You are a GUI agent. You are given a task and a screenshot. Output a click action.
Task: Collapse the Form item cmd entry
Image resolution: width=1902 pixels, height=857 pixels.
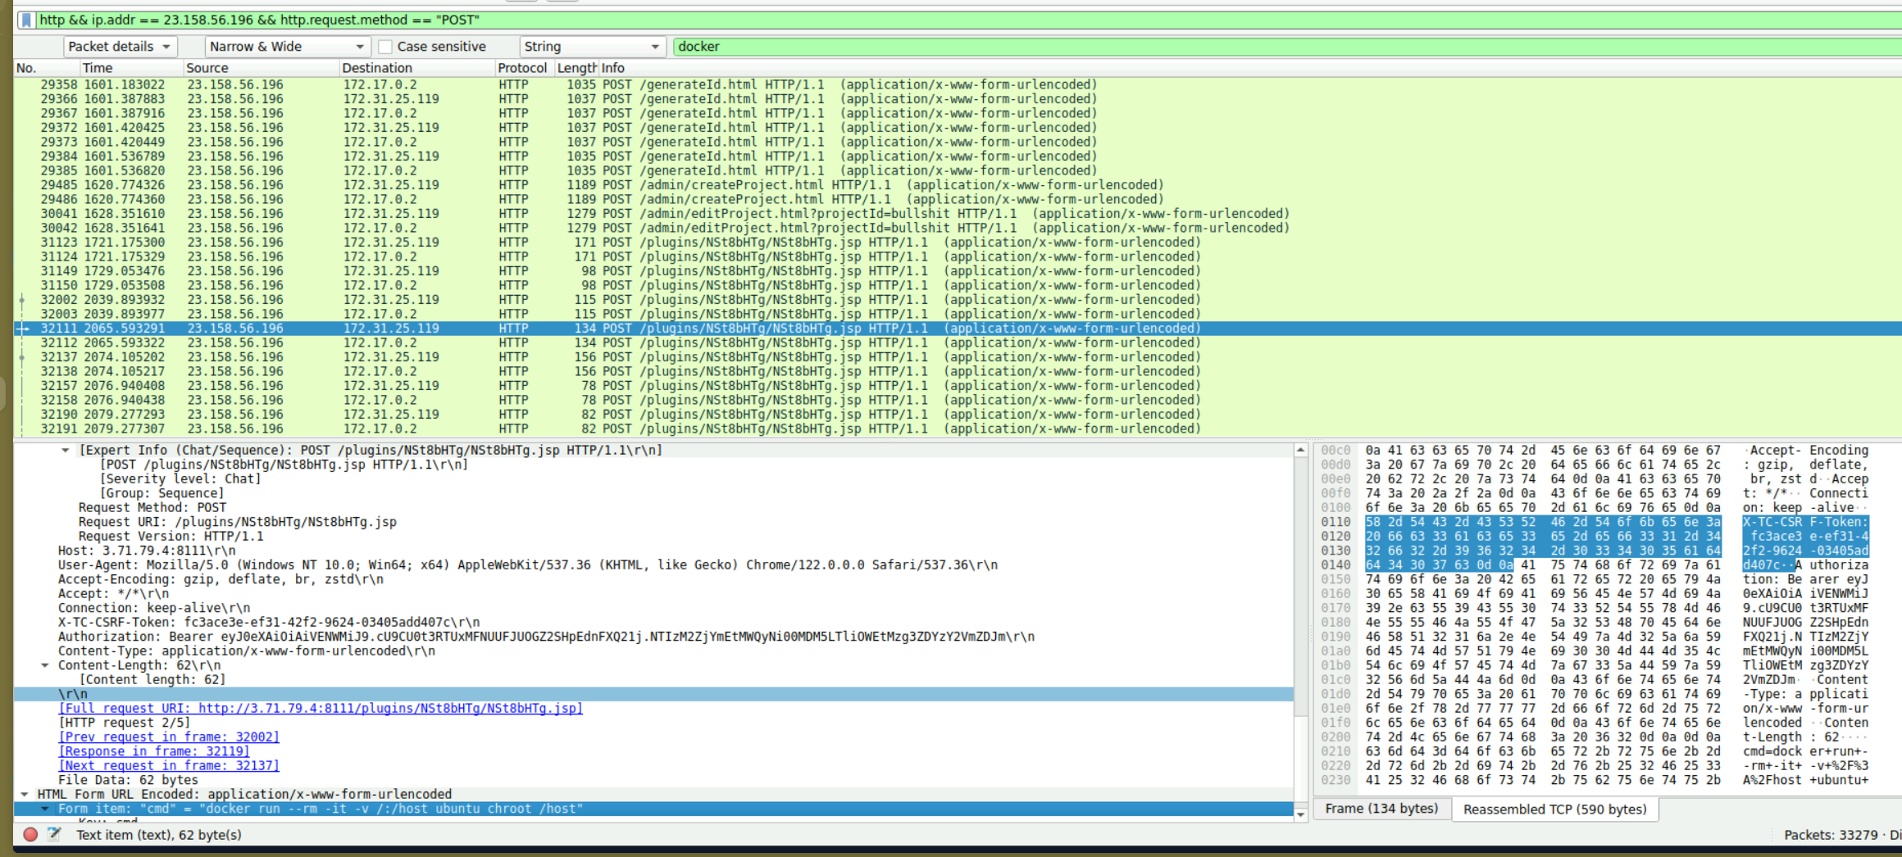(x=45, y=809)
